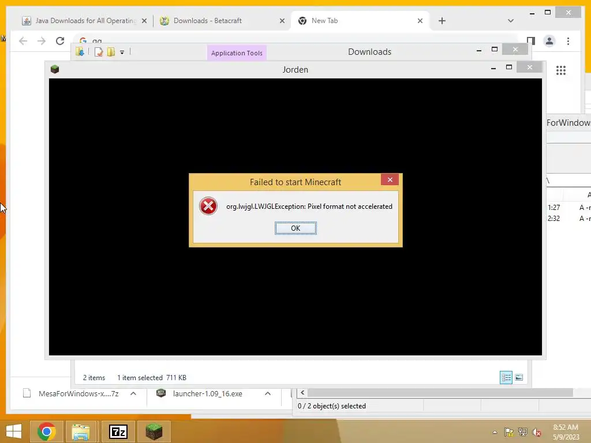
Task: Click OK in Failed to start Minecraft dialog
Action: [295, 228]
